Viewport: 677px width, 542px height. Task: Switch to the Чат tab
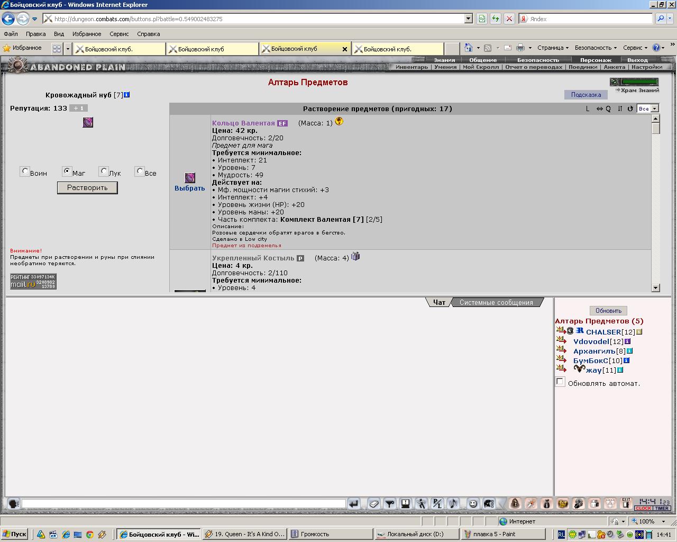pos(439,302)
